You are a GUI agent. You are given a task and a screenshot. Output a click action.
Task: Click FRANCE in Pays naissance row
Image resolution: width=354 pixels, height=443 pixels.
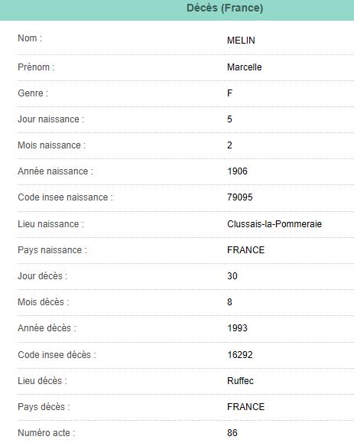pos(245,250)
